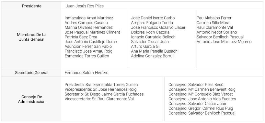Select the name Juan Jesús Ros Piles
Image resolution: width=265 pixels, height=123 pixels.
coord(85,6)
